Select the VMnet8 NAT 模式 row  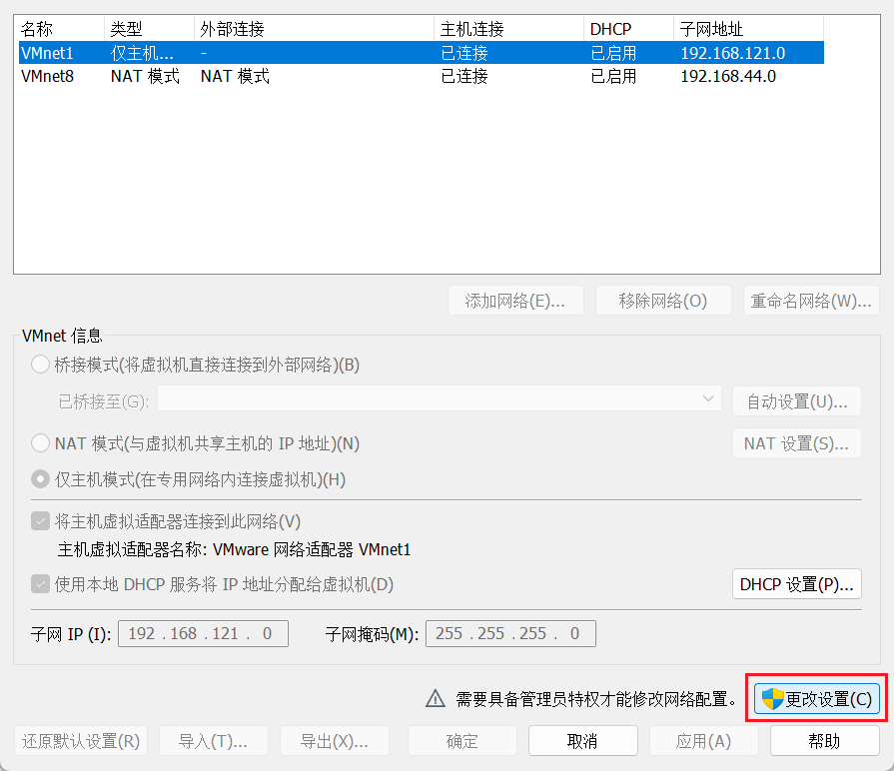(418, 76)
